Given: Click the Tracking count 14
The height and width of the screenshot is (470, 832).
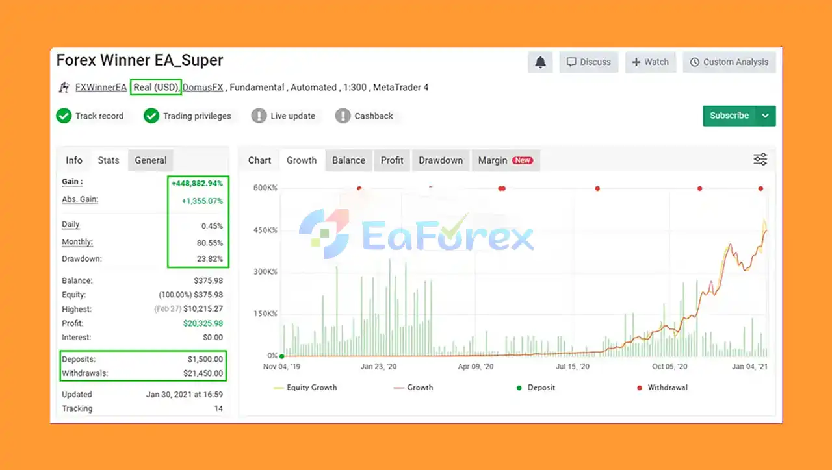Looking at the screenshot, I should click(x=218, y=409).
